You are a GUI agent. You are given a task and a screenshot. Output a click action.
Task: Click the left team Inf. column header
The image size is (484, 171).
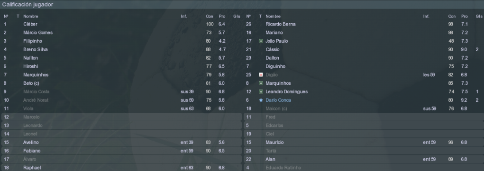pyautogui.click(x=183, y=17)
